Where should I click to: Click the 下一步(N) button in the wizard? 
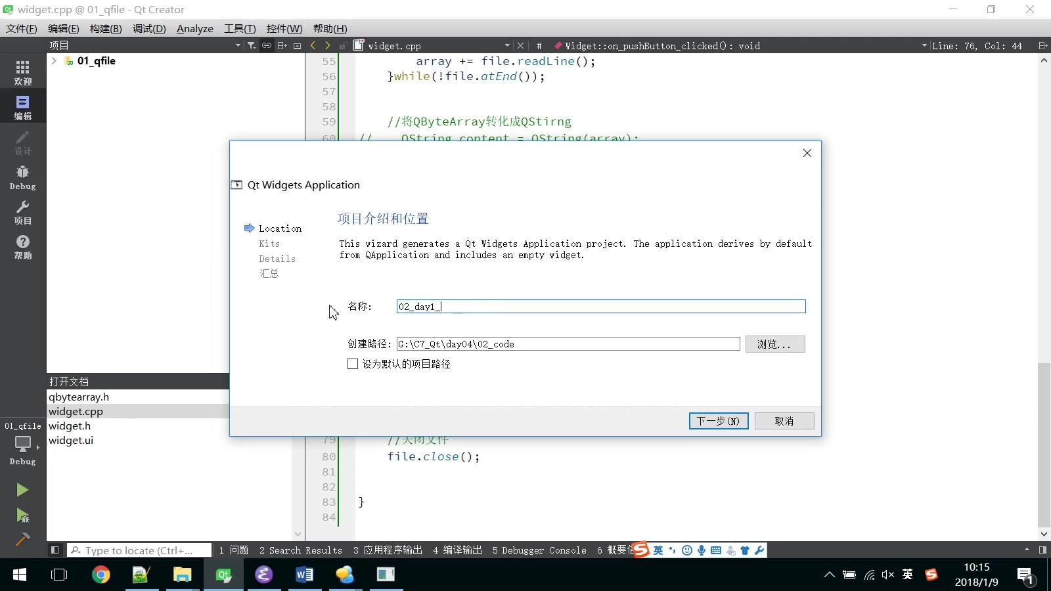tap(719, 421)
